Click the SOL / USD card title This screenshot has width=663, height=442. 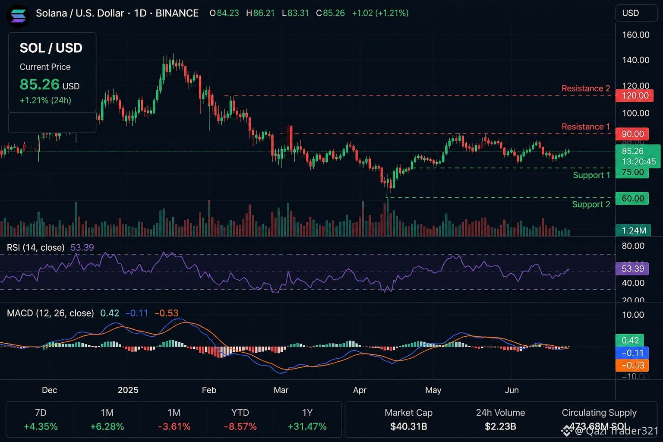[x=51, y=48]
